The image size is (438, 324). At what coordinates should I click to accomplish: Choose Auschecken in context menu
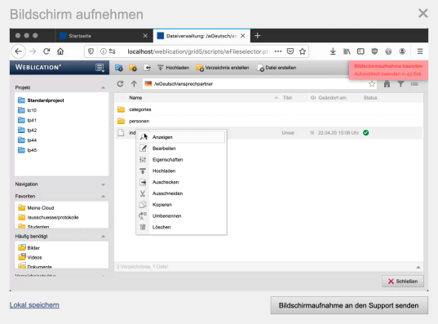181,182
